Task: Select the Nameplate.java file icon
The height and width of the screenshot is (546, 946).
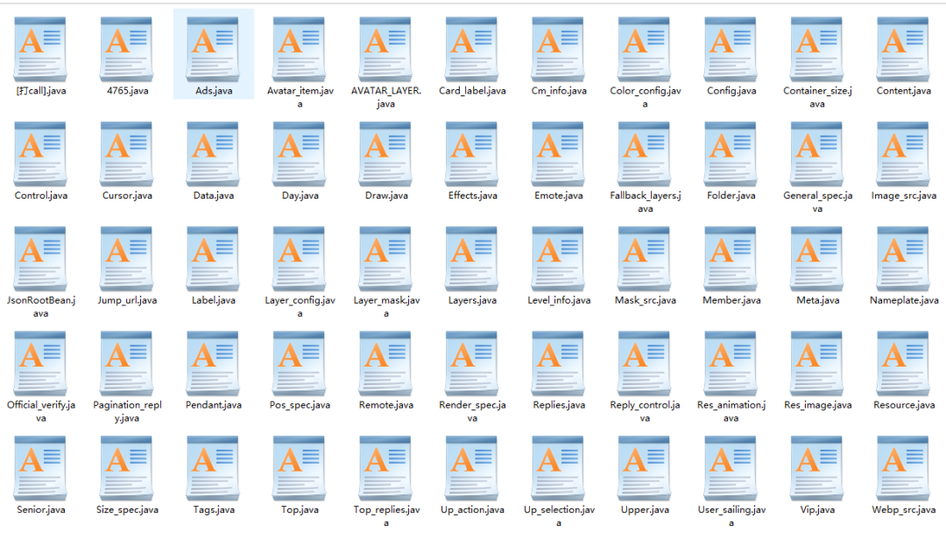Action: click(903, 260)
